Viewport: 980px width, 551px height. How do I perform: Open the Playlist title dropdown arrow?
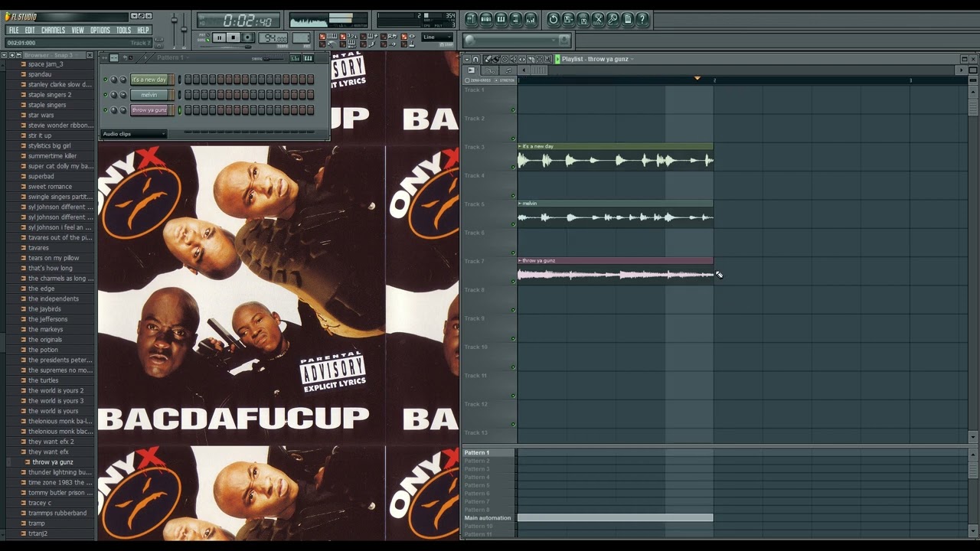(x=632, y=59)
